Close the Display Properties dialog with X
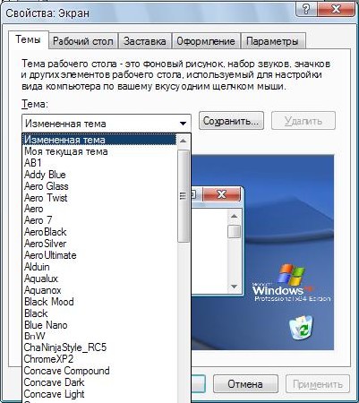This screenshot has height=403, width=359. (336, 9)
